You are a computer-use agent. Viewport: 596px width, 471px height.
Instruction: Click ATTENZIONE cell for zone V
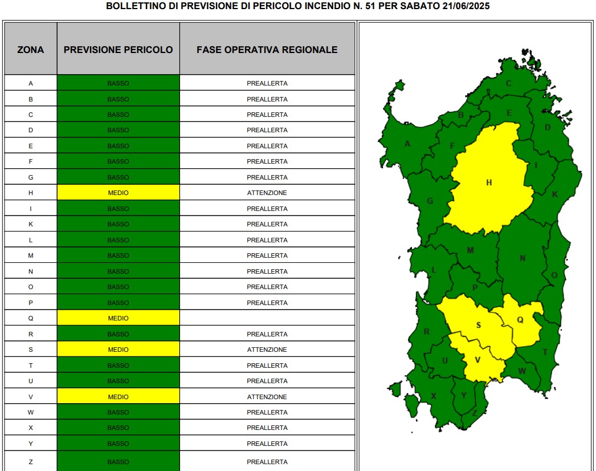point(267,396)
